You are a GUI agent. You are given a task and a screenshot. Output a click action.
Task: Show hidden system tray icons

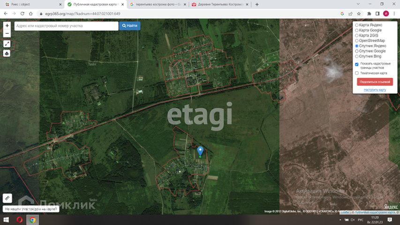[x=340, y=220]
